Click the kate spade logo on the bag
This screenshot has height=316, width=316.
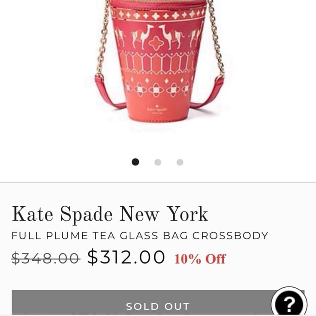tap(157, 110)
